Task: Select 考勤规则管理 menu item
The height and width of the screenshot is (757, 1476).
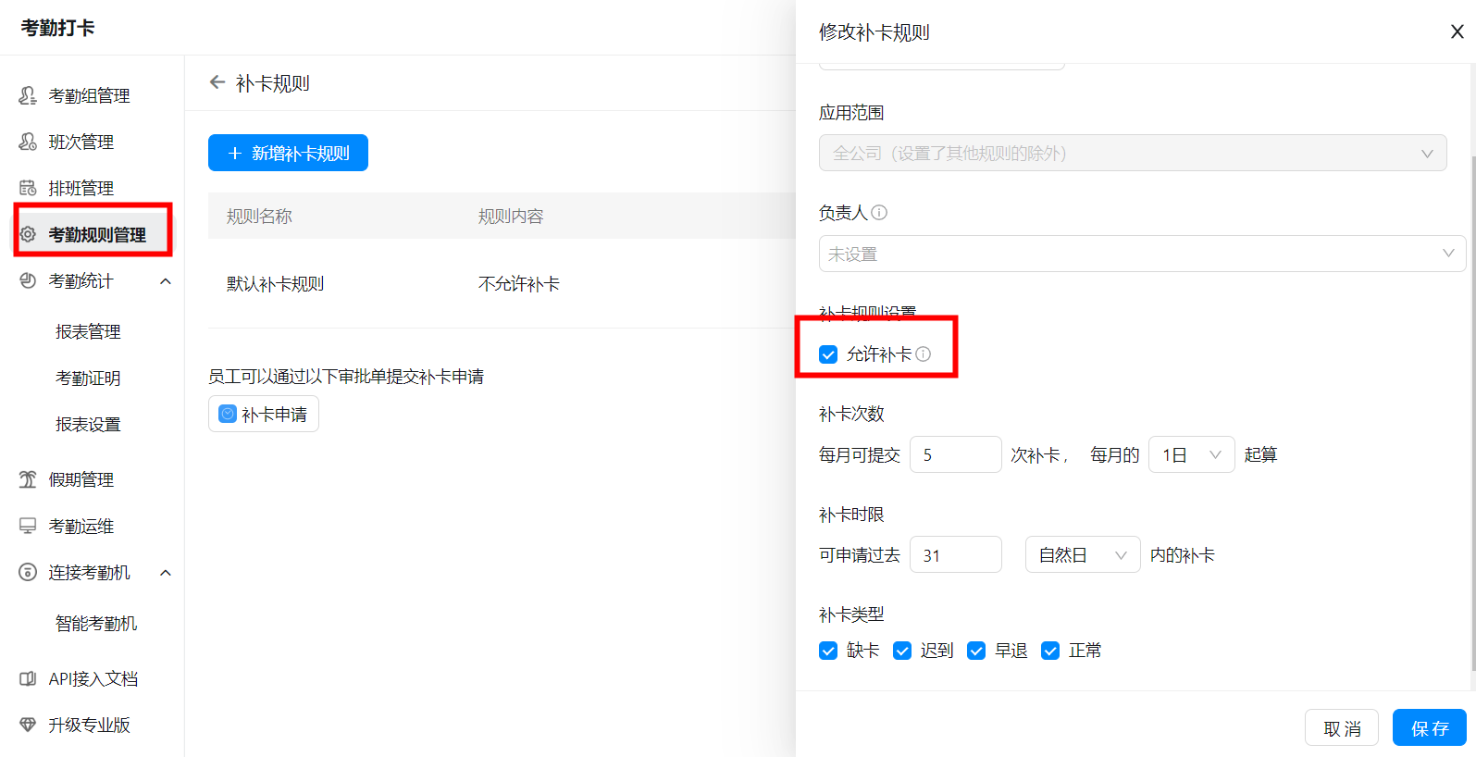Action: [92, 234]
